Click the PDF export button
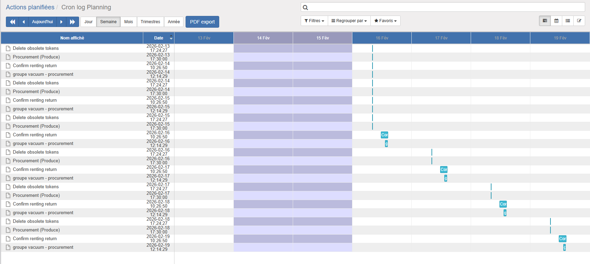This screenshot has height=264, width=590. [202, 22]
